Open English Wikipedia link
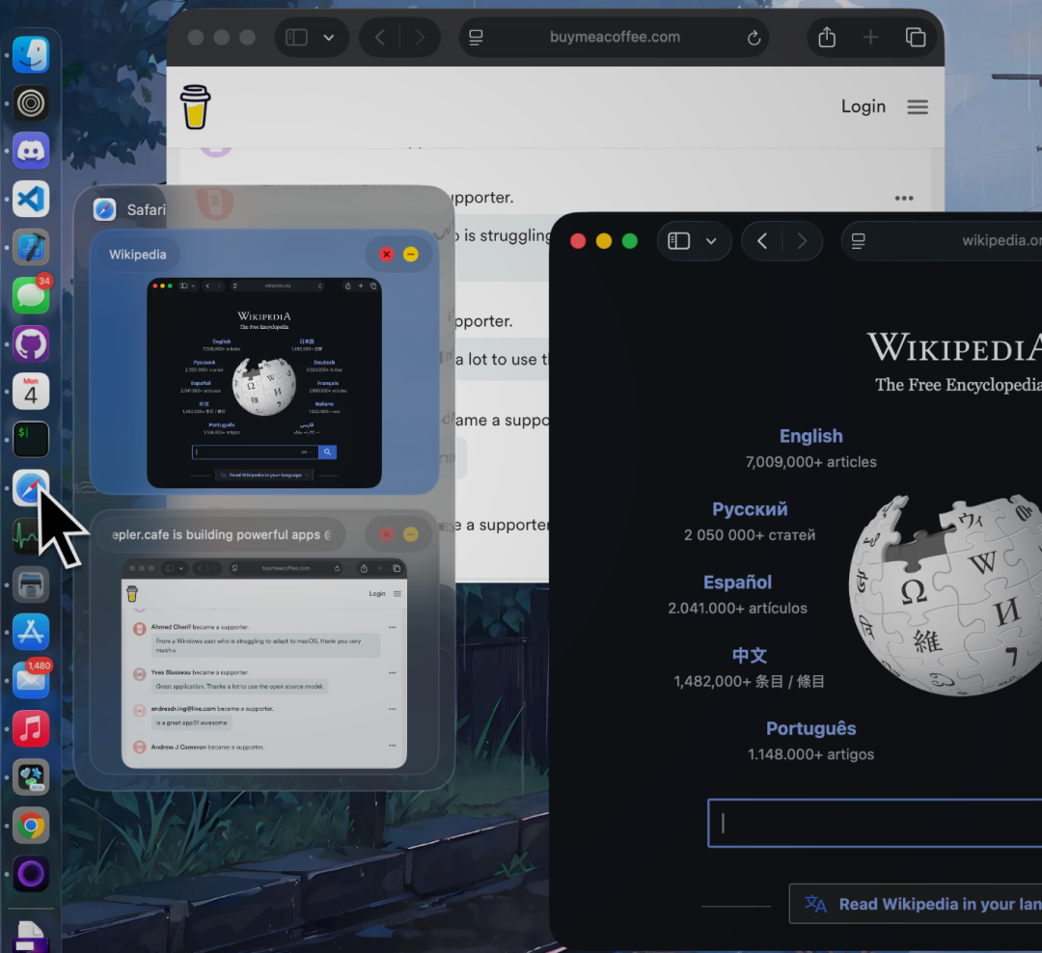 810,436
